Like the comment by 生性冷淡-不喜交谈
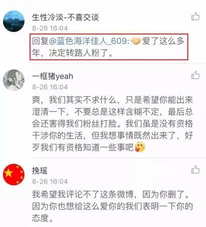The height and width of the screenshot is (227, 206). point(195,16)
